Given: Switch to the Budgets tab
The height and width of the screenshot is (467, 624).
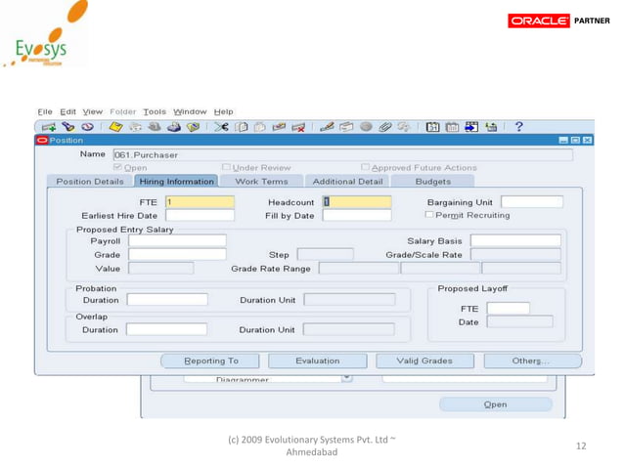Looking at the screenshot, I should tap(432, 181).
